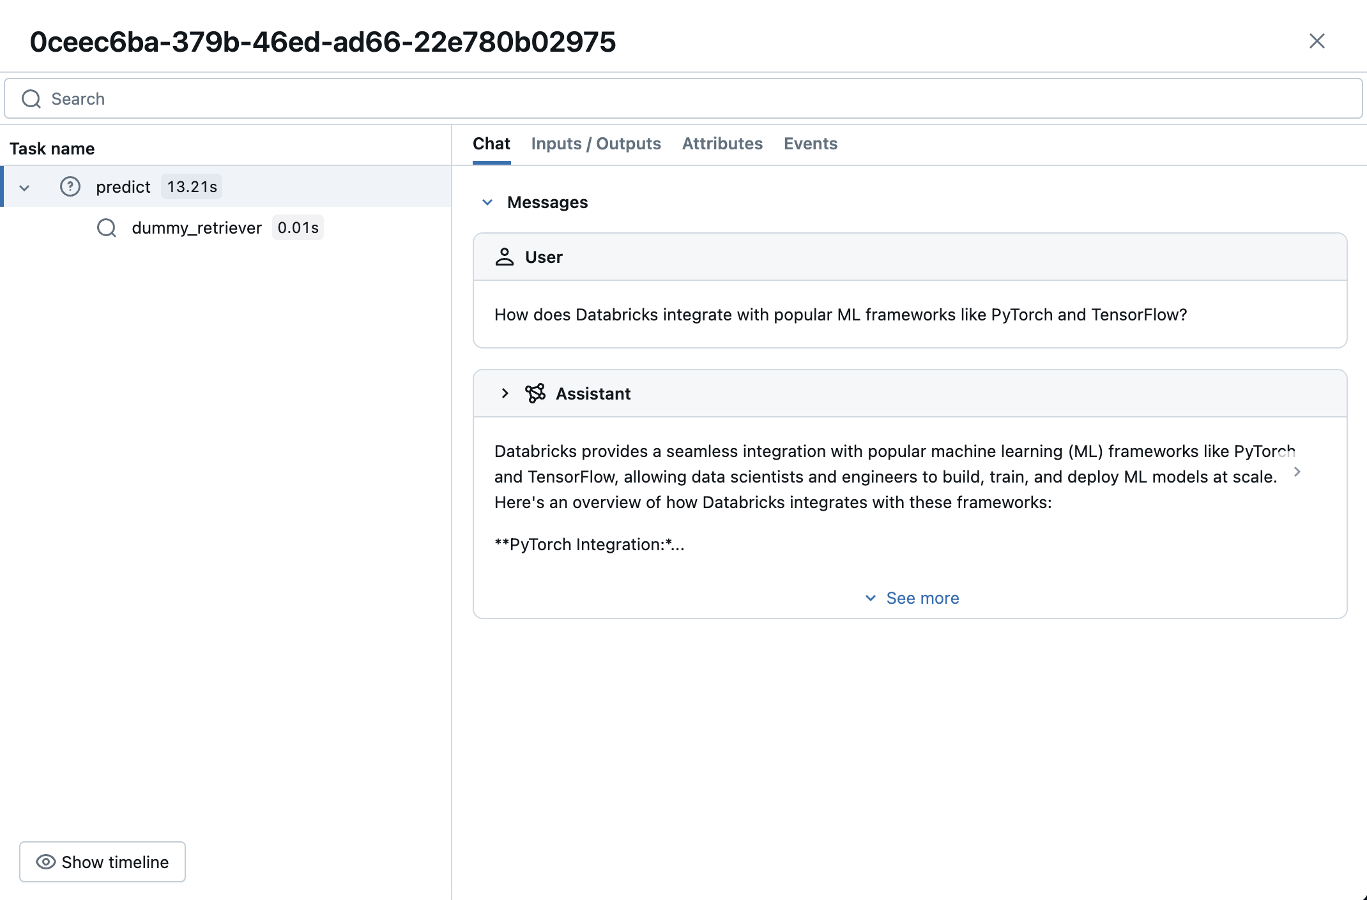Close the trace details panel
The width and height of the screenshot is (1367, 900).
coord(1317,41)
